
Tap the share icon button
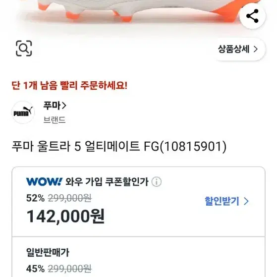tap(252, 16)
